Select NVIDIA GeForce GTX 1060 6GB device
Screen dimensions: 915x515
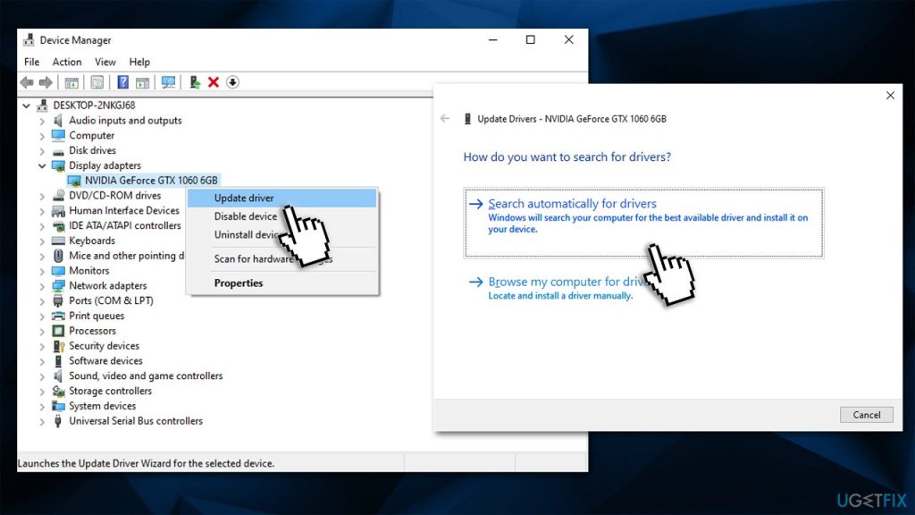pyautogui.click(x=151, y=181)
